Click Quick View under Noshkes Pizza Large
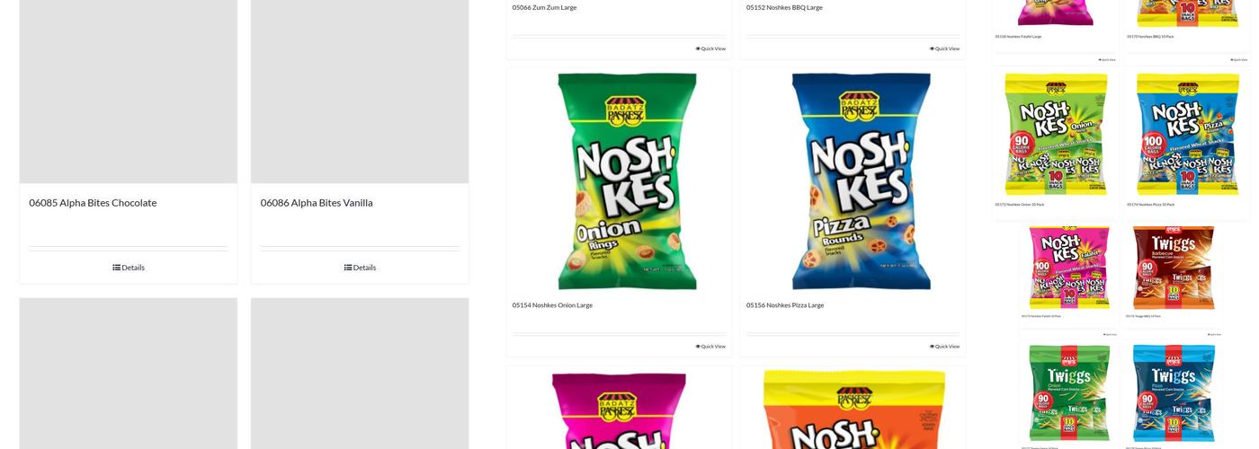 click(x=944, y=347)
